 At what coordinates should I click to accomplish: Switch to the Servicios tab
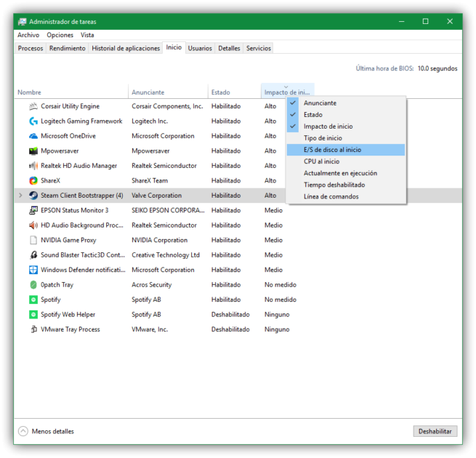(258, 48)
